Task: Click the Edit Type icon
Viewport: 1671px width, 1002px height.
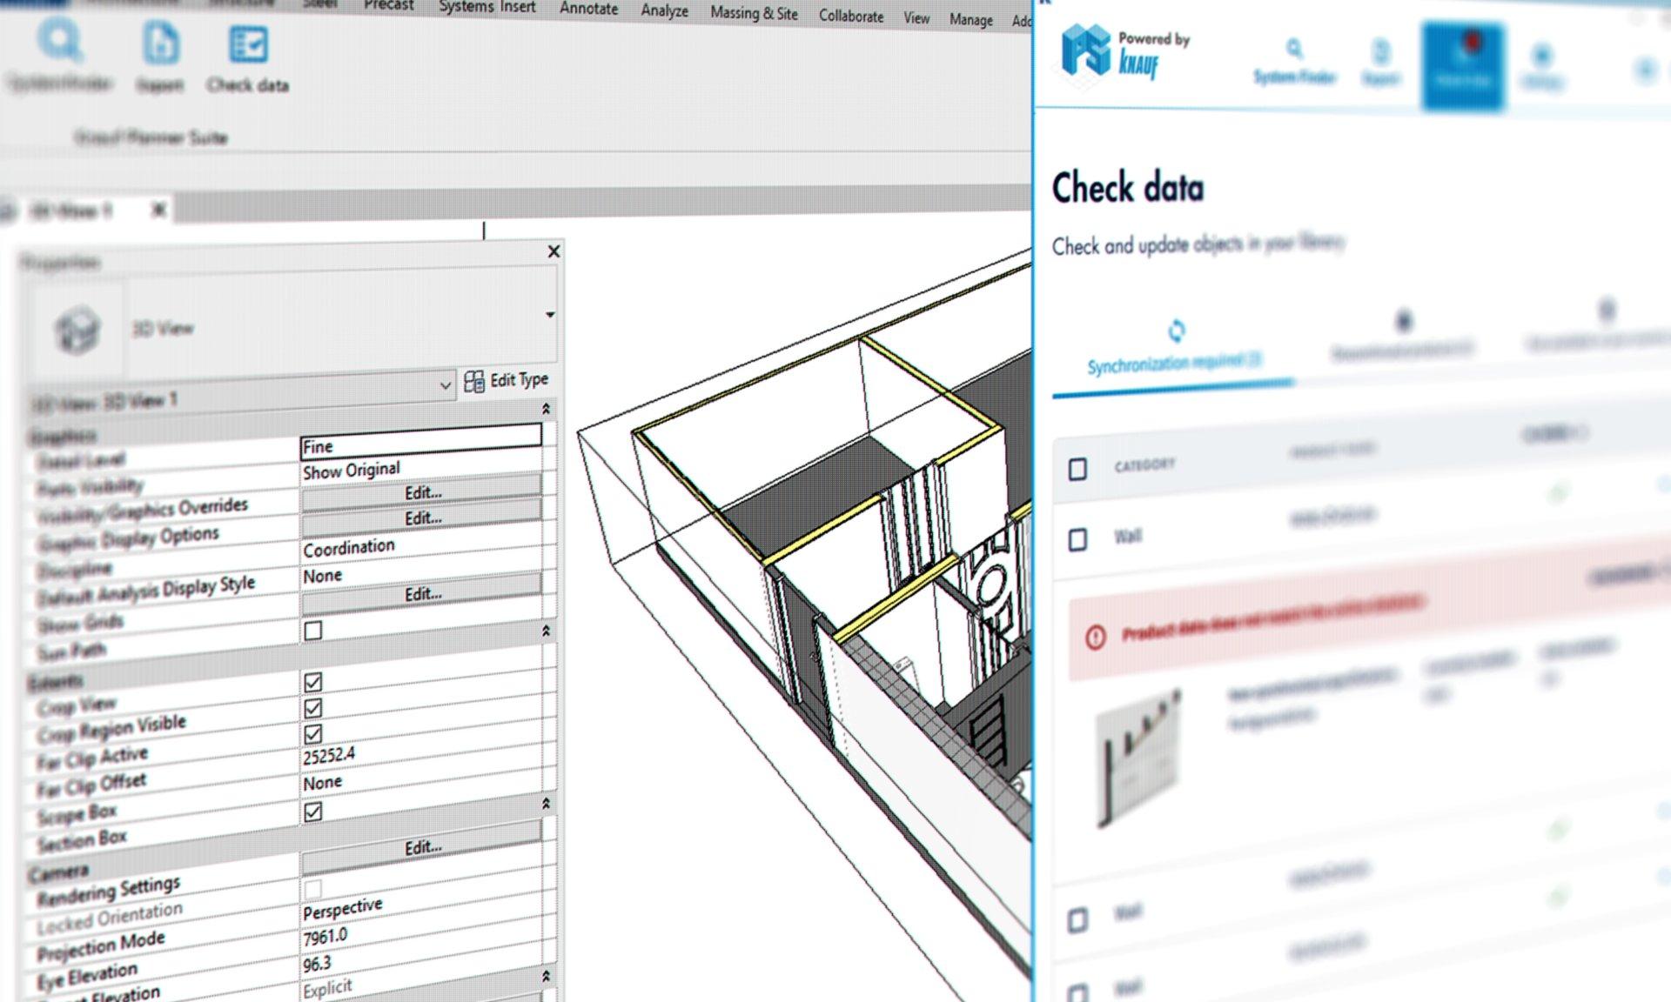Action: [x=473, y=382]
